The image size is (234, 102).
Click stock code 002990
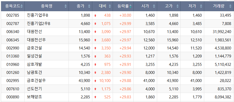(x=13, y=48)
